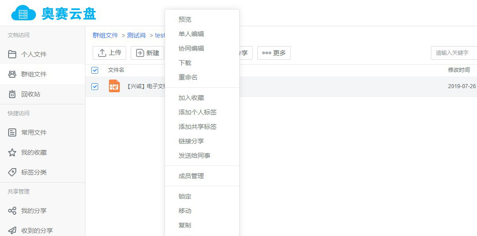Choose 链接分享 in the context menu
The width and height of the screenshot is (477, 236).
pyautogui.click(x=191, y=141)
